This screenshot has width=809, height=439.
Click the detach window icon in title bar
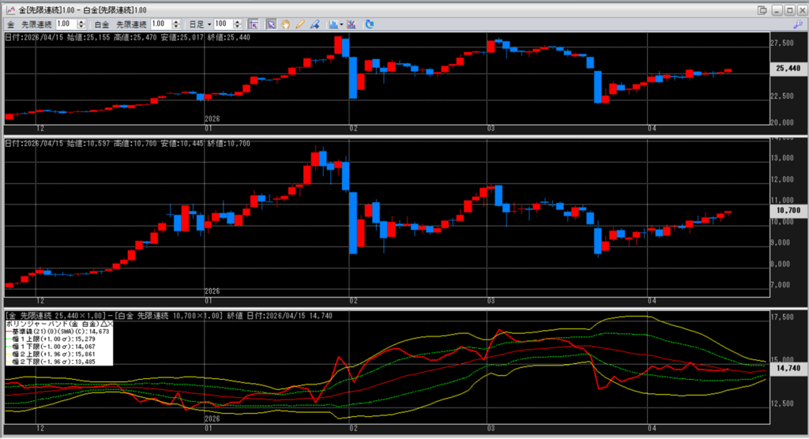(762, 9)
